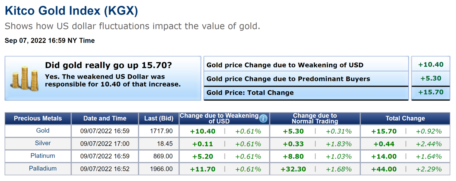Open the Platinum metal link
The height and width of the screenshot is (181, 456).
click(43, 156)
